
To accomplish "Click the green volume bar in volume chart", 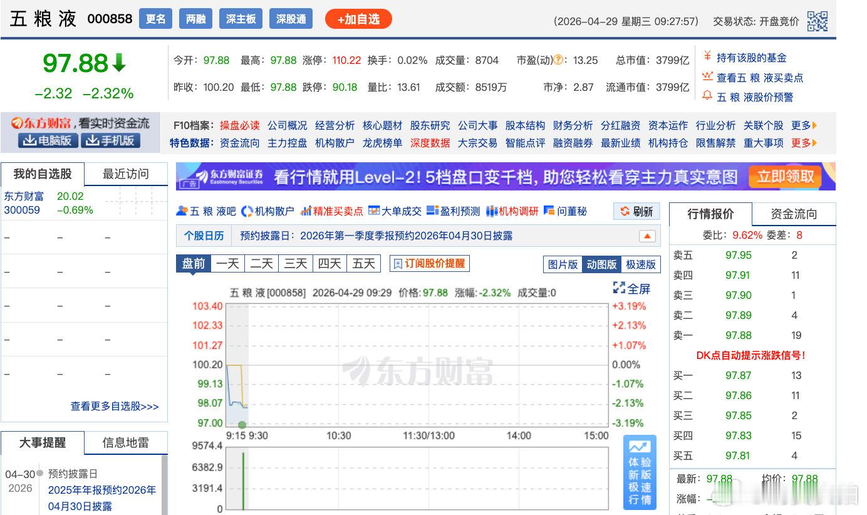I will (243, 481).
